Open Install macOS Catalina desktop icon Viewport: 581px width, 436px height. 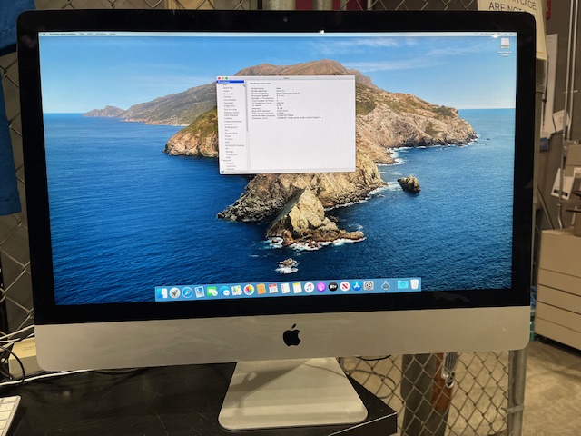tap(505, 46)
